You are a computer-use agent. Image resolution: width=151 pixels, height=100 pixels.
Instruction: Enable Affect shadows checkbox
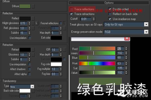[29, 69]
